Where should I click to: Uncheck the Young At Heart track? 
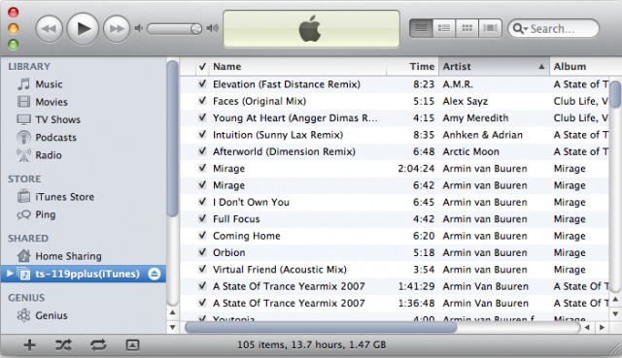[x=202, y=117]
